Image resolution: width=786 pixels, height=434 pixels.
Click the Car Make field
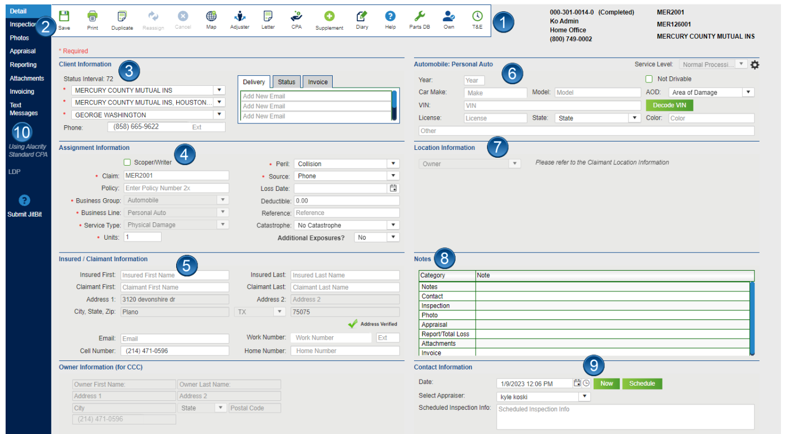495,93
